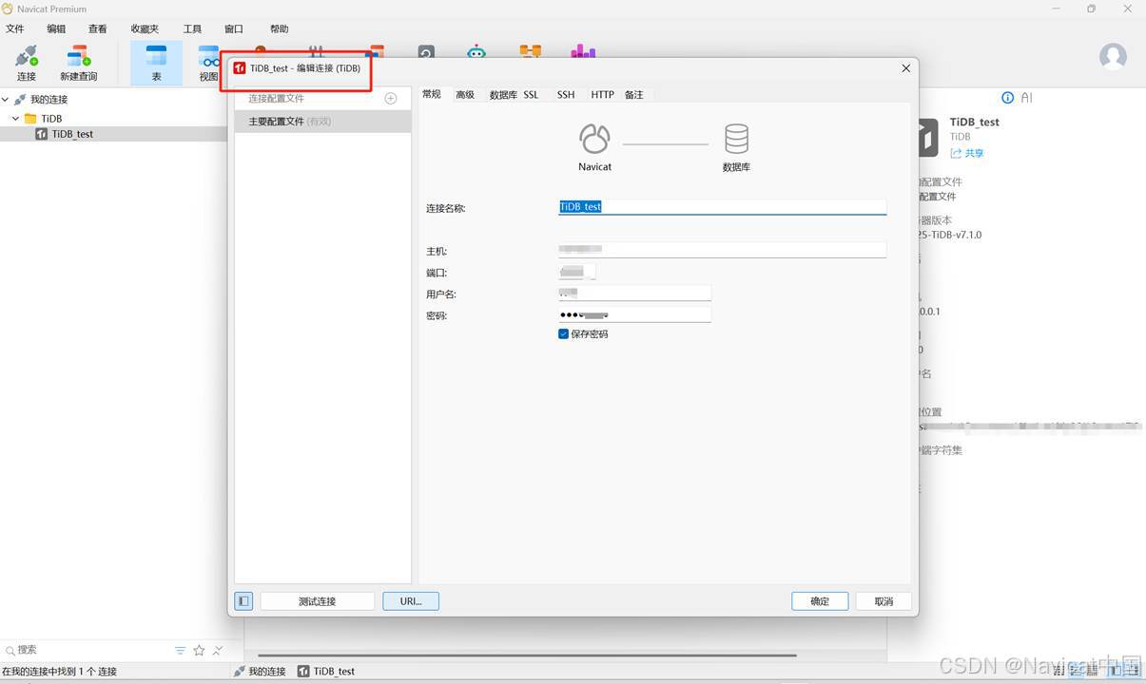Close the edit connection dialog
This screenshot has height=684, width=1146.
[x=905, y=68]
